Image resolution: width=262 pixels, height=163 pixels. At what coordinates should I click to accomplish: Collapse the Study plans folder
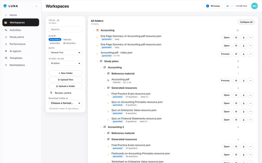click(97, 61)
